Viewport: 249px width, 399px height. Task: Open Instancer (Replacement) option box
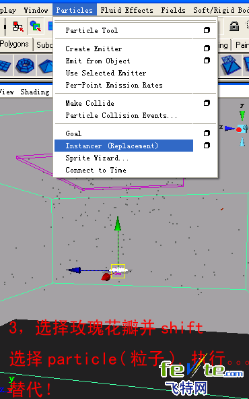(x=207, y=146)
